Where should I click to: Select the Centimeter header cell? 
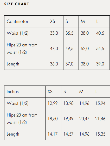[26, 21]
